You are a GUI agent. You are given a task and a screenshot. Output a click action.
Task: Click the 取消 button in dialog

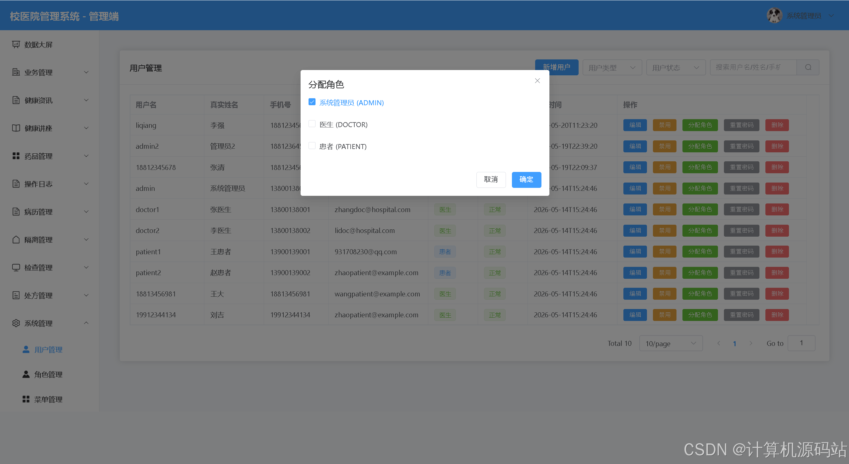pos(491,180)
